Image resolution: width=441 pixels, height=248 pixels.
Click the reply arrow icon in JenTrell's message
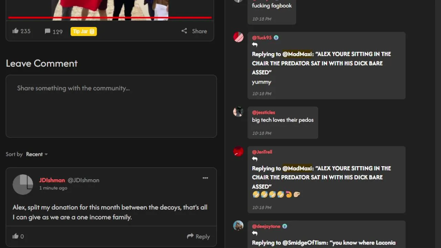tap(255, 159)
